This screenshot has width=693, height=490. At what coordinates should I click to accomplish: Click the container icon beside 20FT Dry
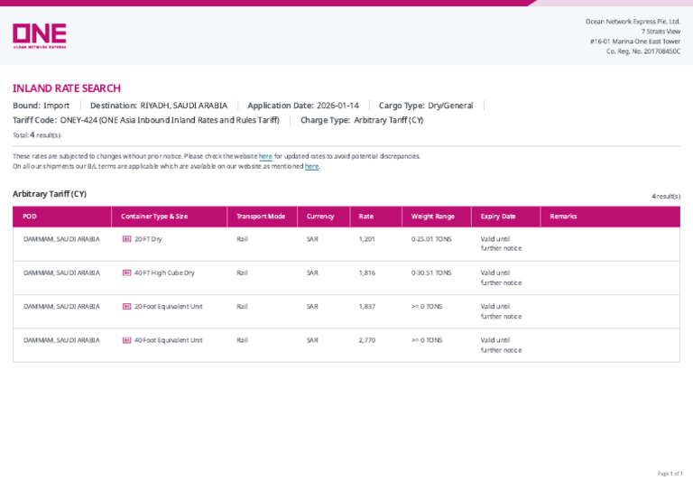pos(127,239)
